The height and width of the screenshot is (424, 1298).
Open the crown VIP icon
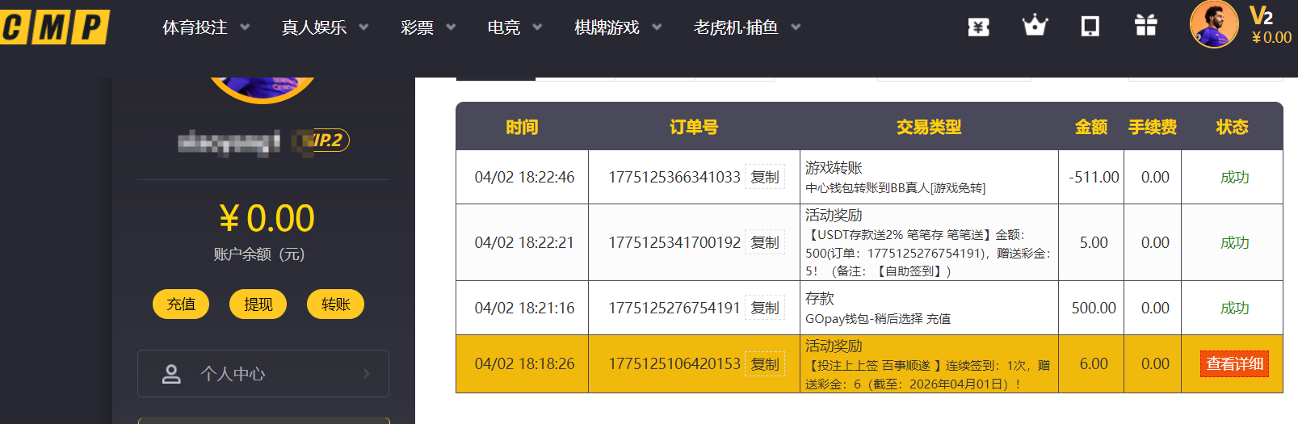click(1035, 26)
